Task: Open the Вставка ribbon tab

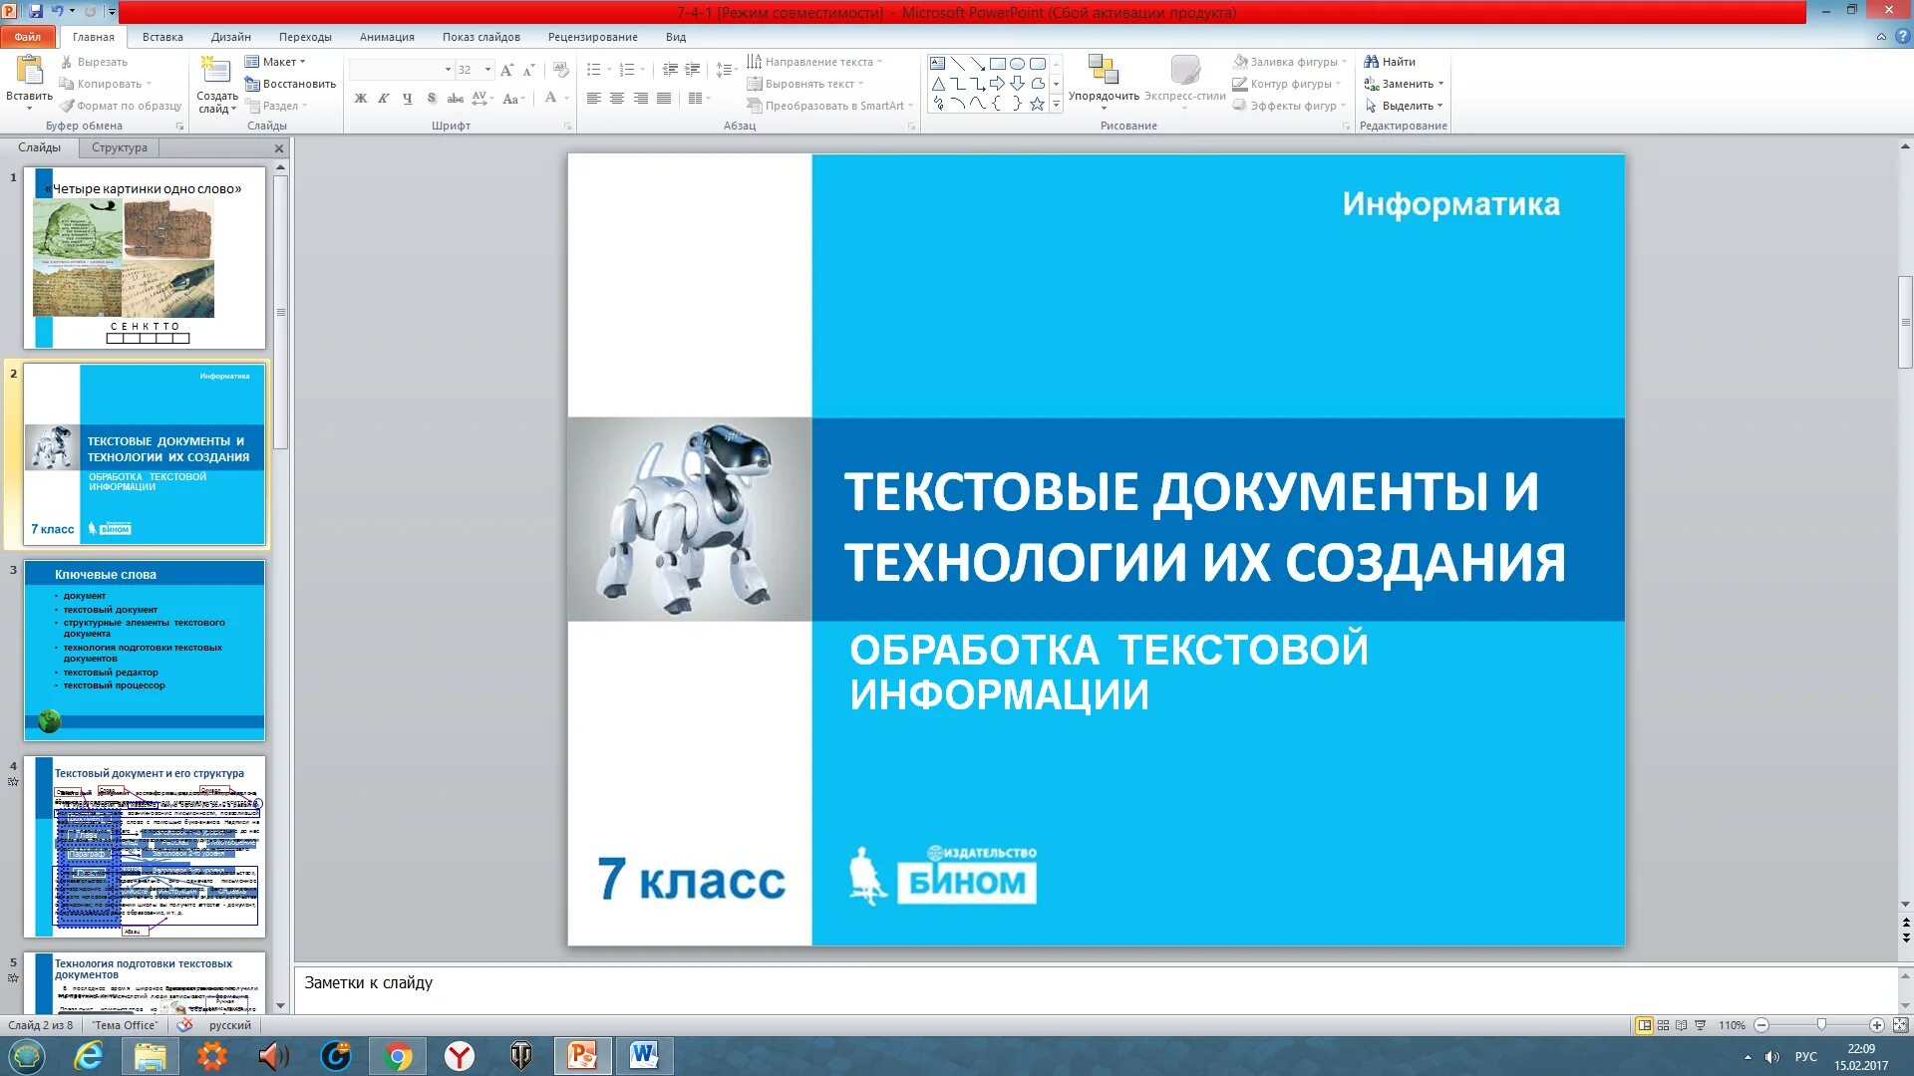Action: (x=162, y=37)
